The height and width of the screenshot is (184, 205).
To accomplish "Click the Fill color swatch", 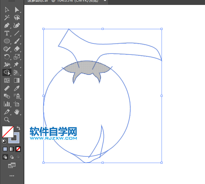I will (x=8, y=132).
